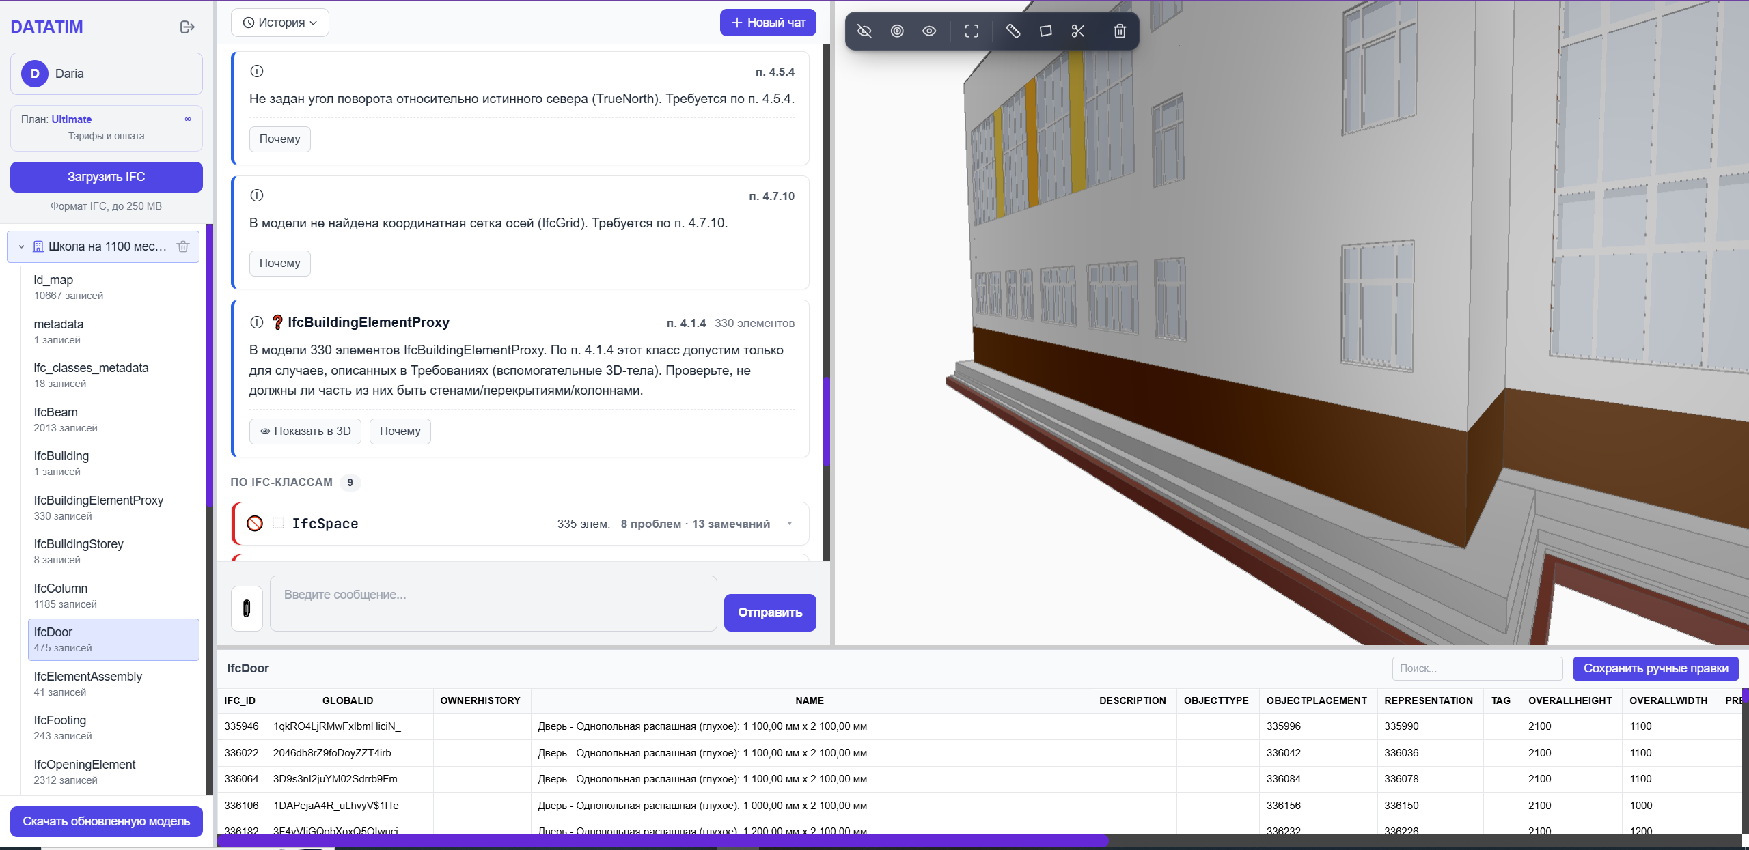Image resolution: width=1749 pixels, height=850 pixels.
Task: Select the IfcBuilding item with 1 записей
Action: [113, 464]
